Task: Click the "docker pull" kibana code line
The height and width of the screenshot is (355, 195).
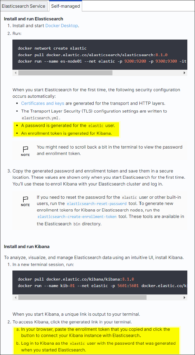Action: (76, 279)
